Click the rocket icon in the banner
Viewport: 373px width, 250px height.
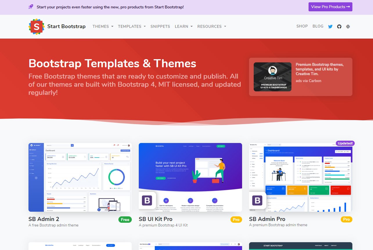point(31,7)
